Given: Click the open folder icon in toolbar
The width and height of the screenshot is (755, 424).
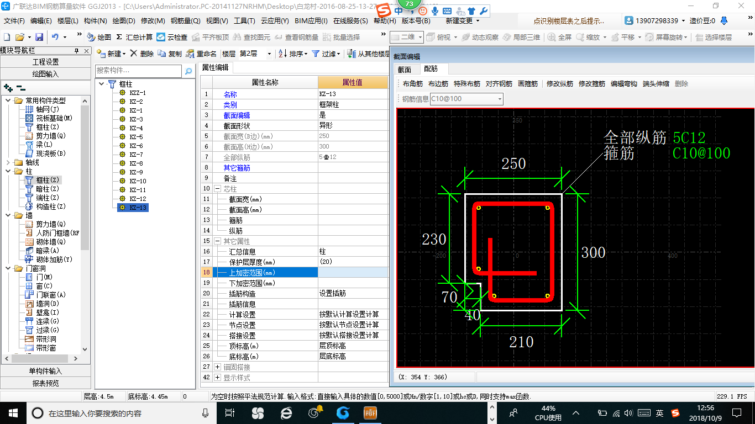Looking at the screenshot, I should (19, 37).
